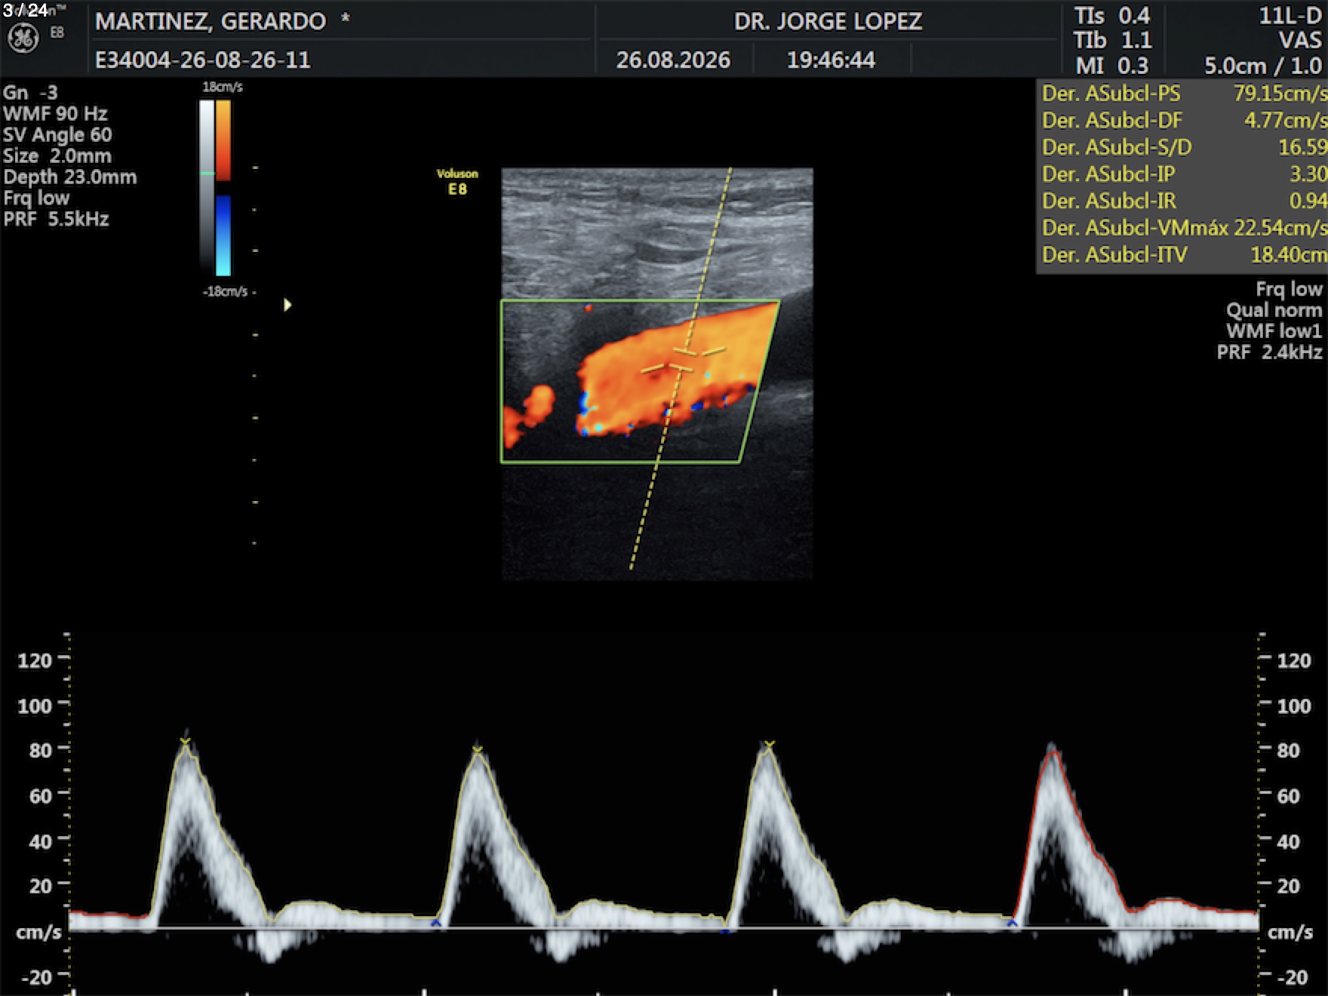
Task: Click the second waveform peak X marker
Action: [x=477, y=749]
